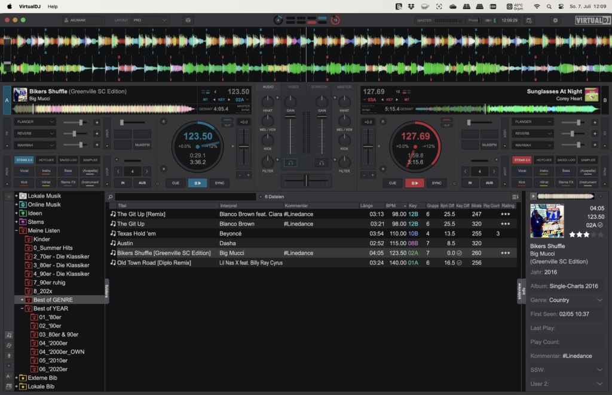Open the FLANGER effect dropdown on deck A

coord(35,122)
